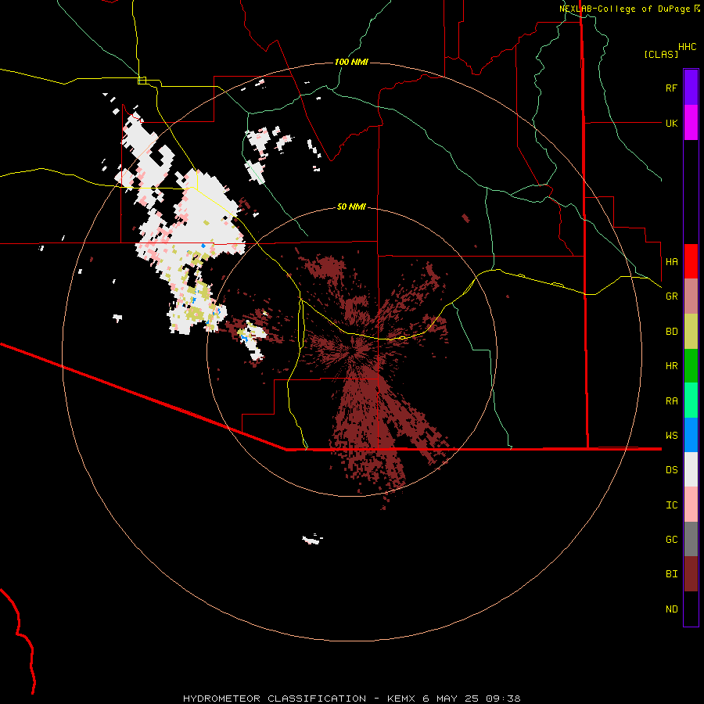Click the UK magenta legend swatch

pyautogui.click(x=691, y=123)
